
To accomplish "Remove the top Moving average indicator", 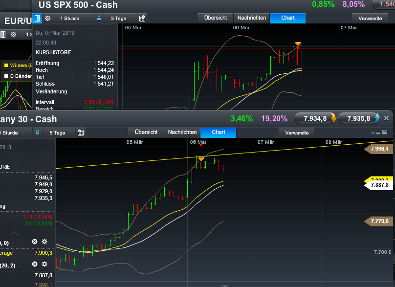I will click(34, 241).
